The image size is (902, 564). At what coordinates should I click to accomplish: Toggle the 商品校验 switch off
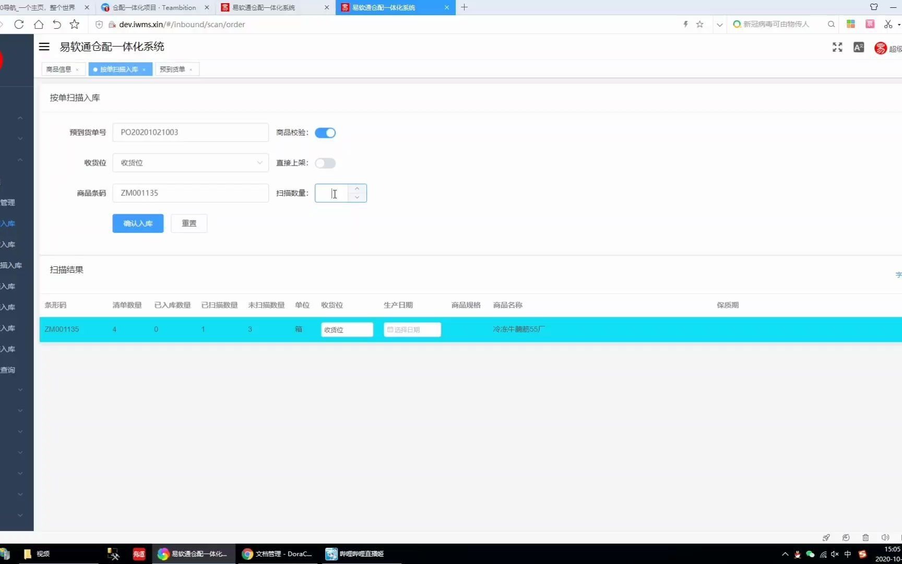[325, 133]
